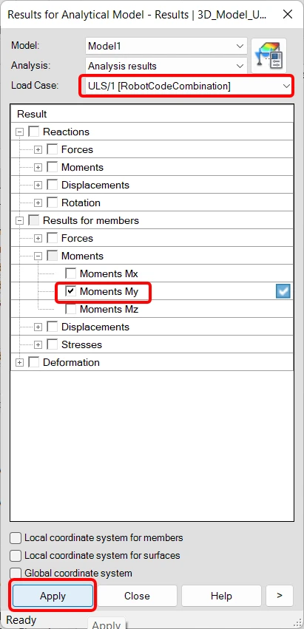Click the Help button
Screen dimensions: 304x629
click(x=221, y=596)
